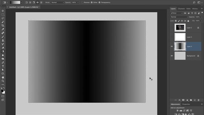This screenshot has width=204, height=115.
Task: Select the Blur tool
Action: click(x=3, y=55)
